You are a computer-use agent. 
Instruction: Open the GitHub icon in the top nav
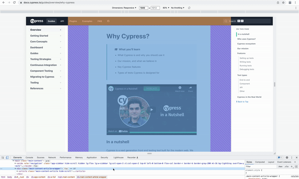click(108, 21)
